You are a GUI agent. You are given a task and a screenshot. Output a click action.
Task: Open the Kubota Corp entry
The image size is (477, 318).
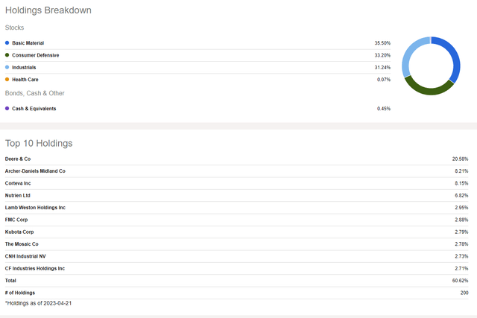(x=19, y=232)
